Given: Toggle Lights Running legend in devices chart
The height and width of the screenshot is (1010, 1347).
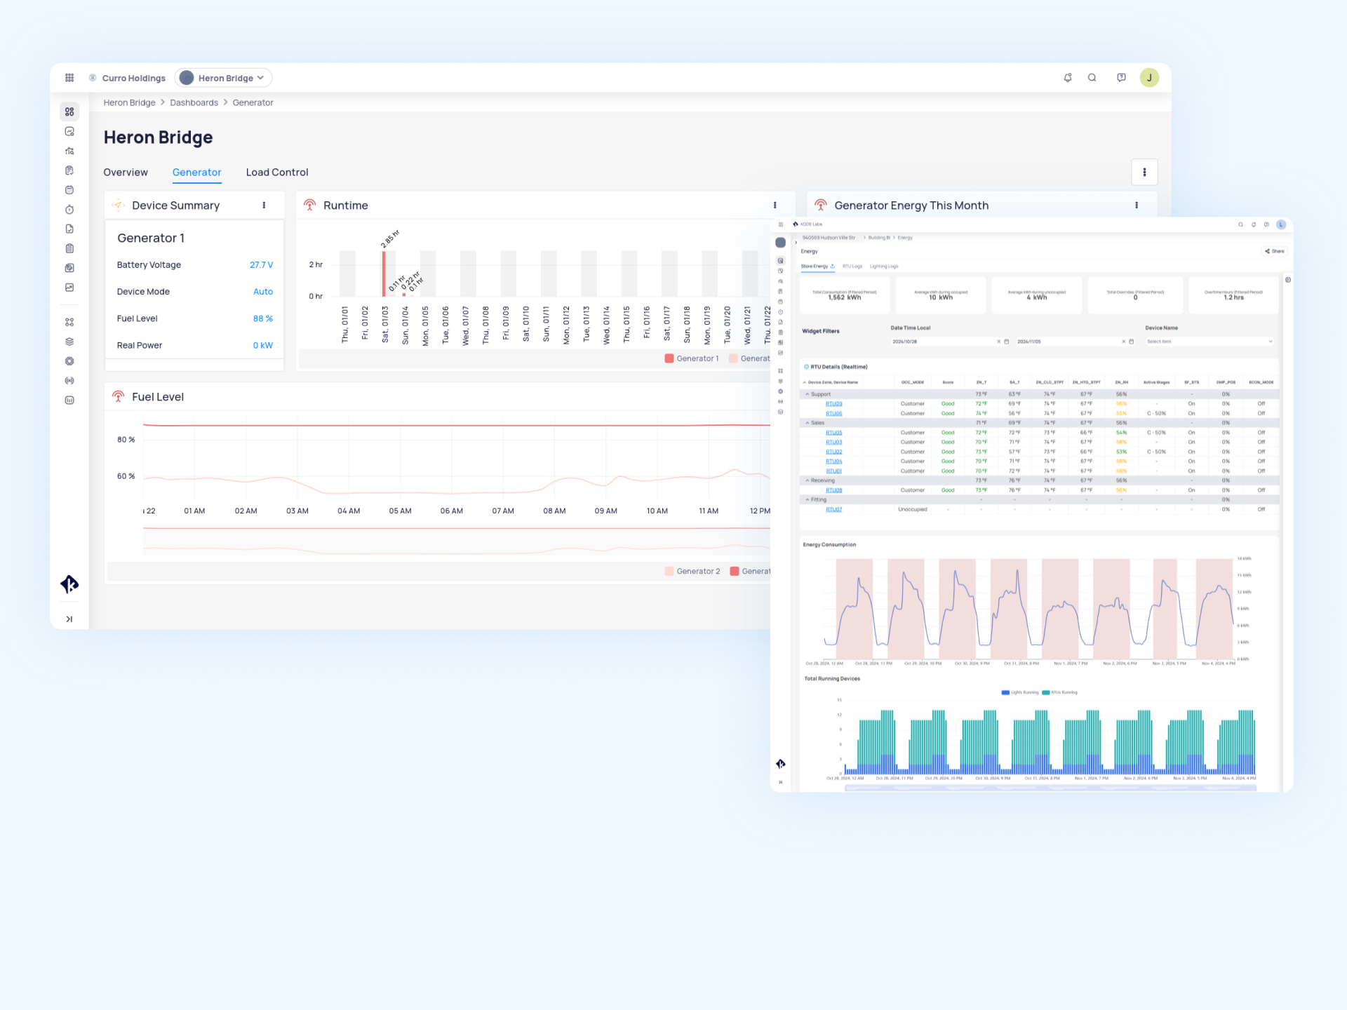Looking at the screenshot, I should pyautogui.click(x=1020, y=692).
